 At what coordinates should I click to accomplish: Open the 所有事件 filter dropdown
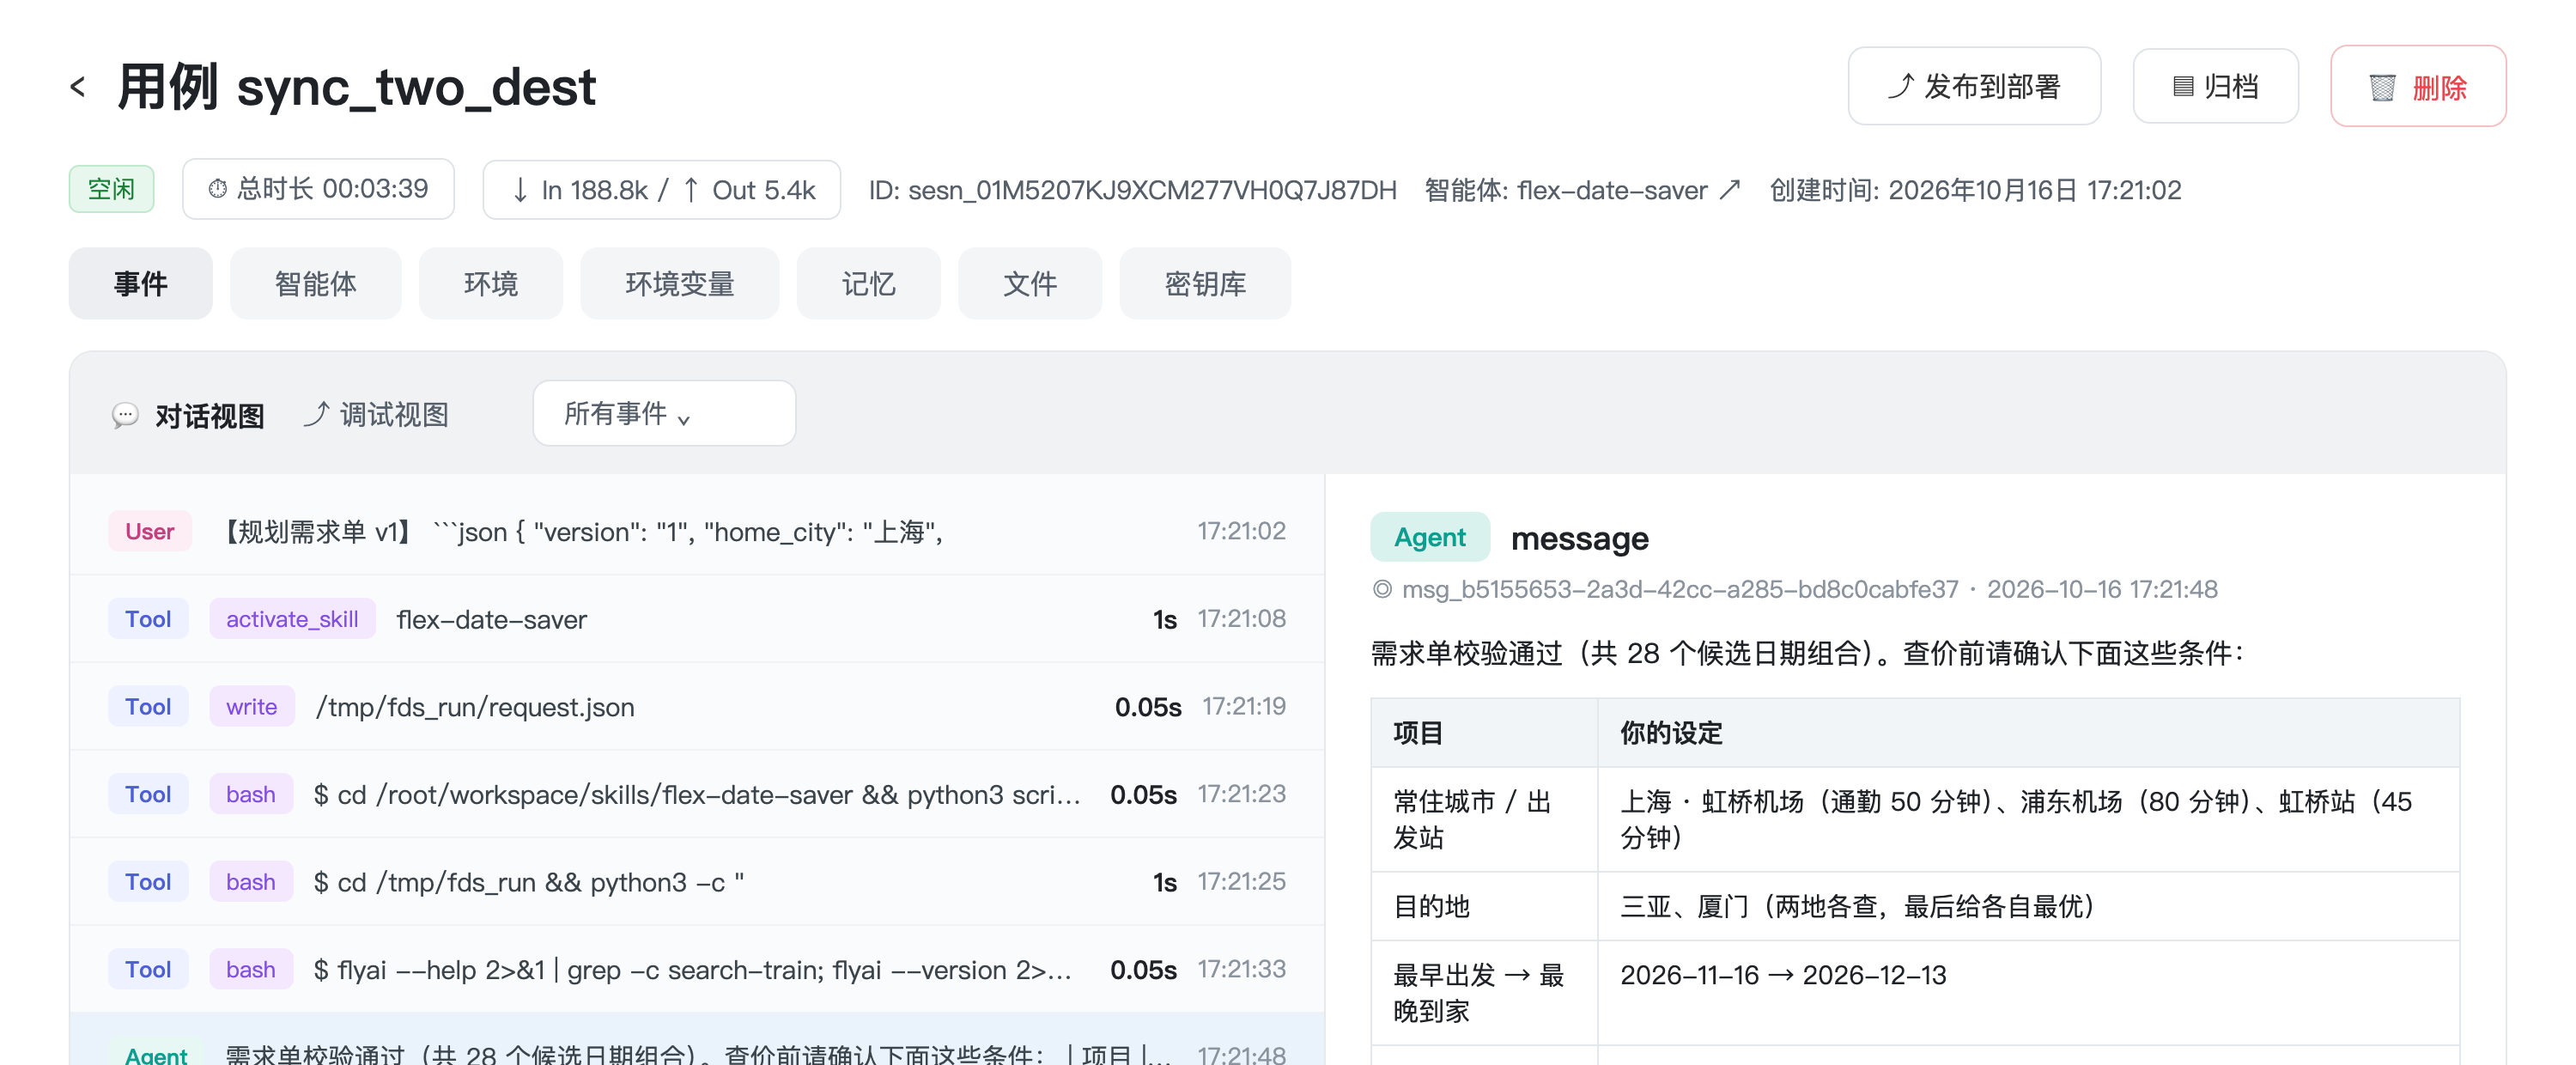tap(664, 413)
